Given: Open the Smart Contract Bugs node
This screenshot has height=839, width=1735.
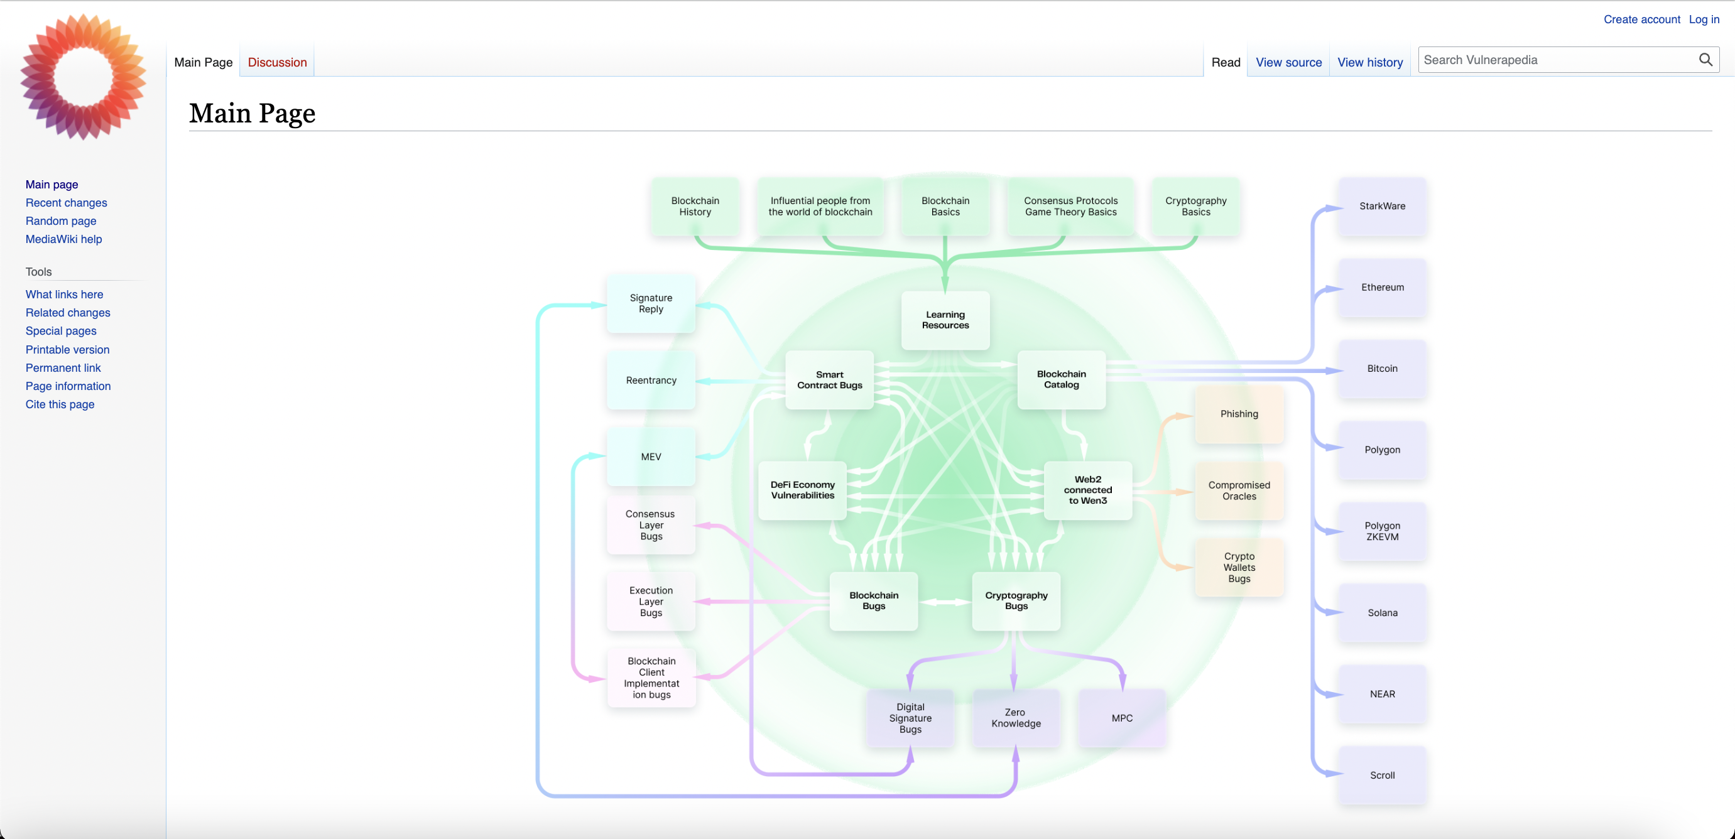Looking at the screenshot, I should pos(829,380).
